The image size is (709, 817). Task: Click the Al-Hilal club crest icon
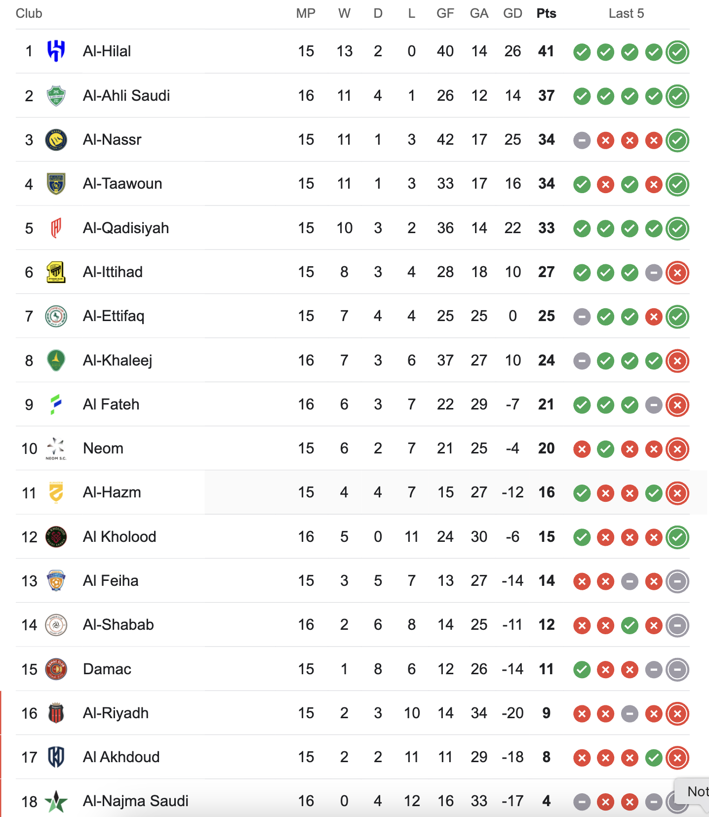click(56, 51)
